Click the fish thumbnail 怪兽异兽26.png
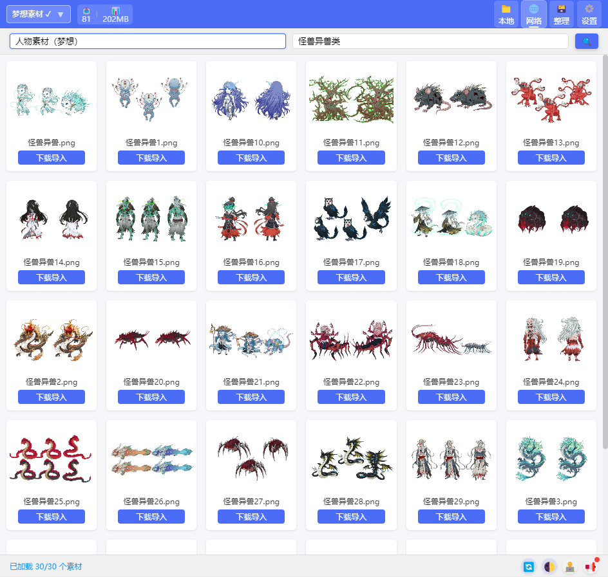The image size is (608, 577). (151, 459)
